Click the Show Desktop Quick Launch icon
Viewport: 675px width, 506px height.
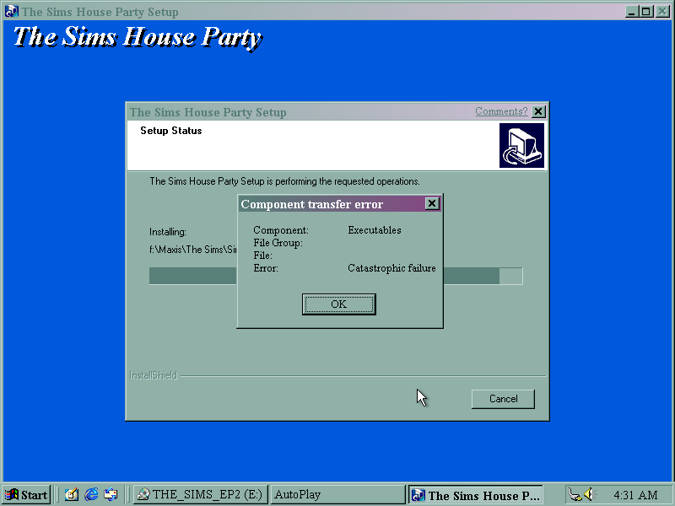[x=72, y=495]
